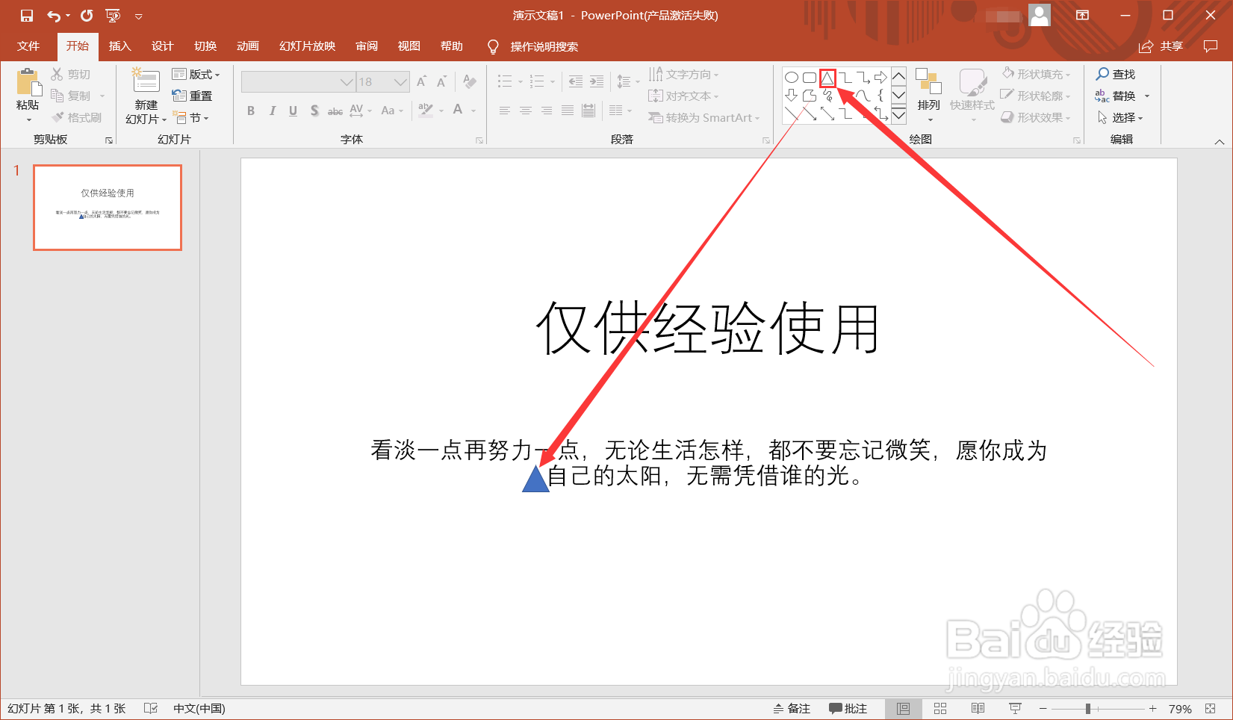Expand the shapes gallery with the chevron
The image size is (1233, 720).
tap(898, 116)
